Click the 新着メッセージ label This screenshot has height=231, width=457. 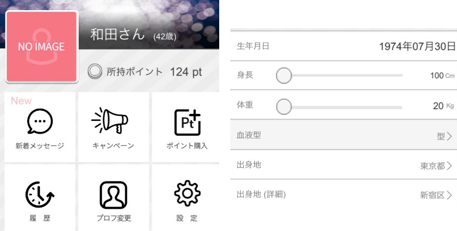point(39,146)
